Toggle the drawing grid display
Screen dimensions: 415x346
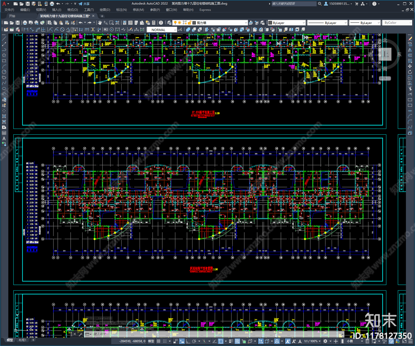pos(158,341)
